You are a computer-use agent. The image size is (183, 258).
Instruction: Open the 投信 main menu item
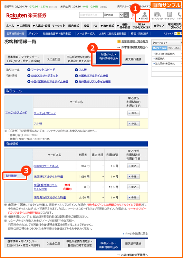(86, 26)
